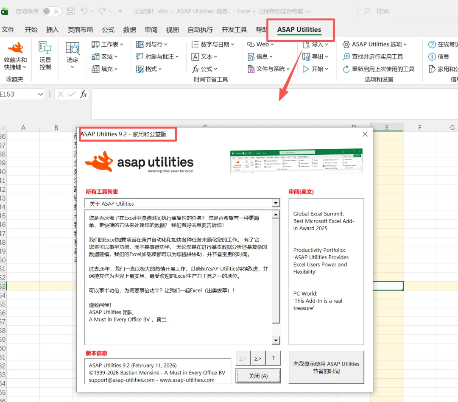Click the ? help button in dialog
Image resolution: width=458 pixels, height=402 pixels.
click(273, 358)
